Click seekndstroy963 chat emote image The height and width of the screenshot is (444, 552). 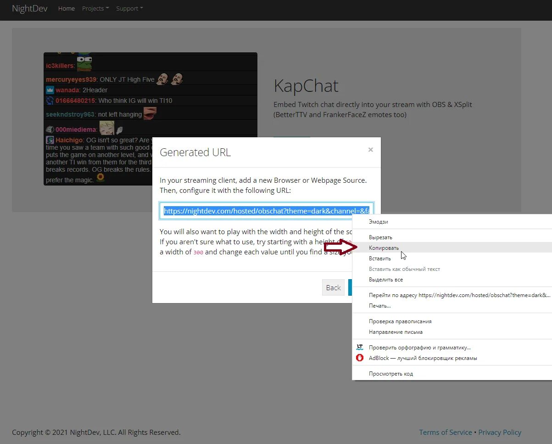pos(150,113)
